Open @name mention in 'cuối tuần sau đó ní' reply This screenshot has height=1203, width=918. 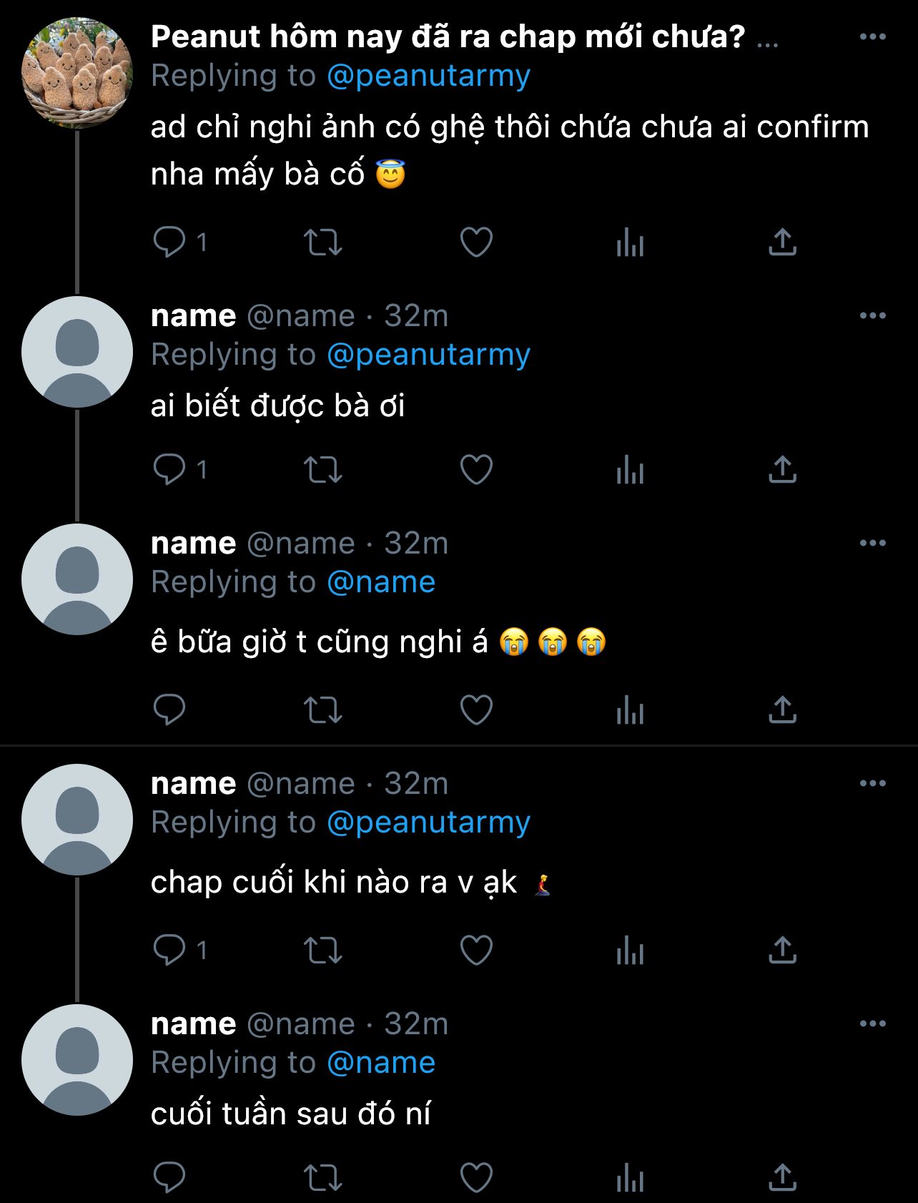click(381, 1063)
